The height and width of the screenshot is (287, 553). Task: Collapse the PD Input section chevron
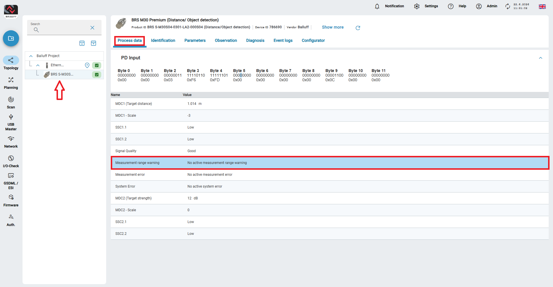540,58
